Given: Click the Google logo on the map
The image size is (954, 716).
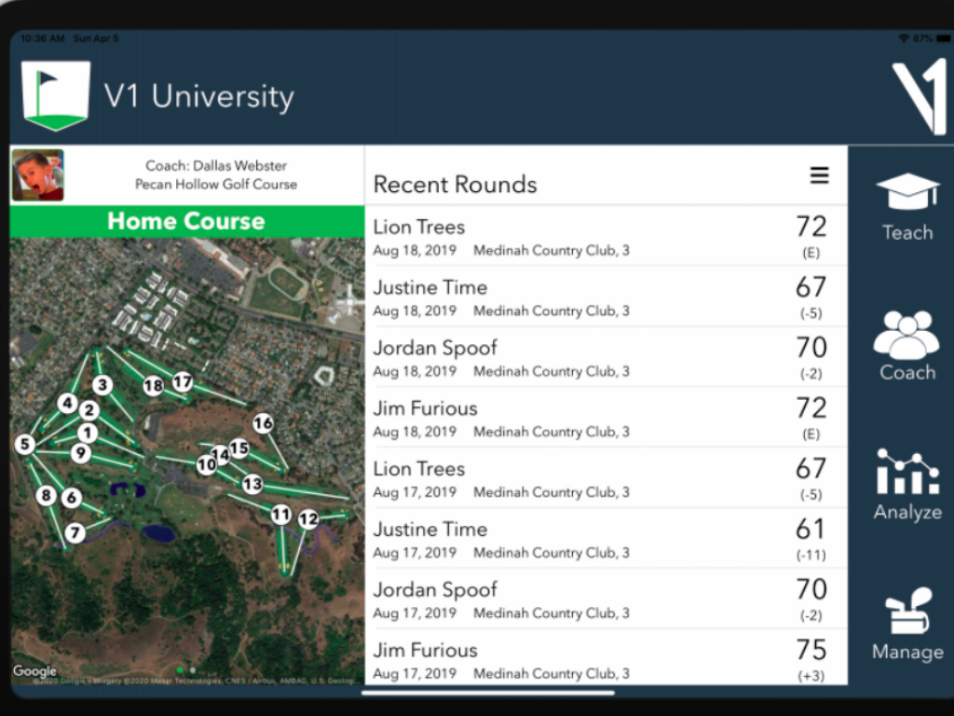Looking at the screenshot, I should click(x=34, y=671).
